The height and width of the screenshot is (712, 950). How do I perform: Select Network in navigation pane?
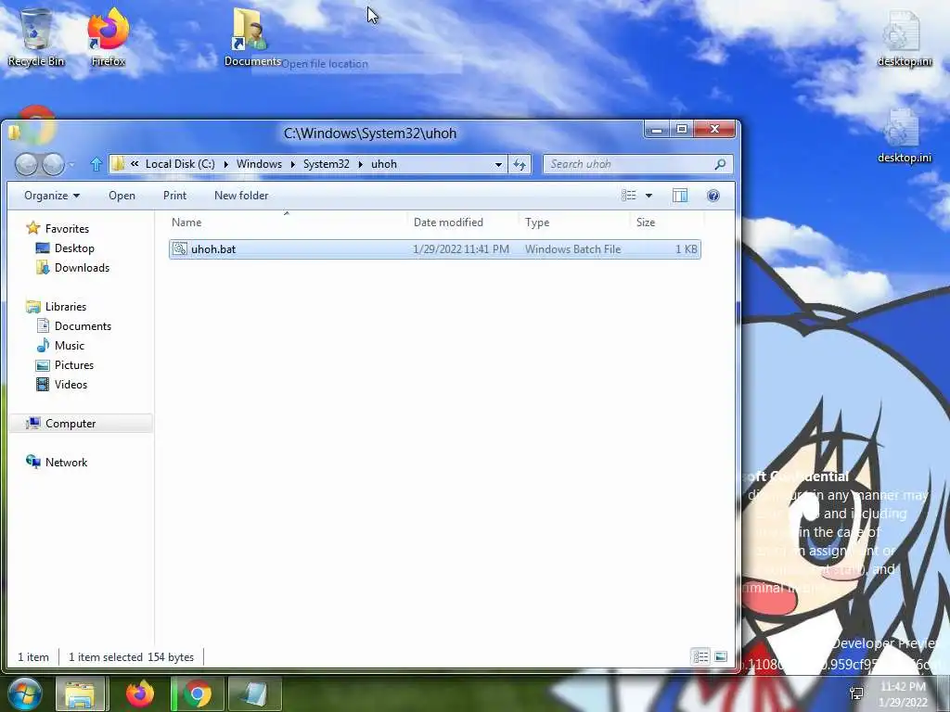click(x=57, y=462)
